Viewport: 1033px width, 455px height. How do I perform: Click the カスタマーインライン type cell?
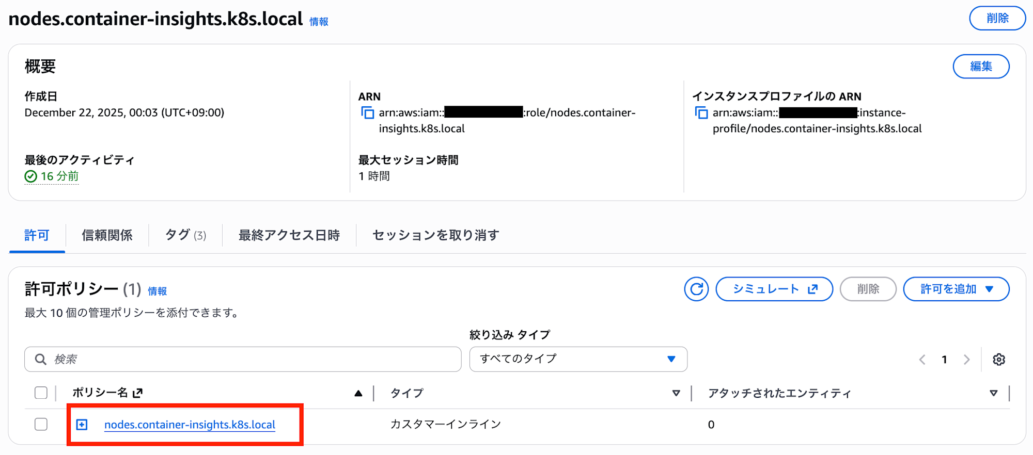tap(446, 424)
